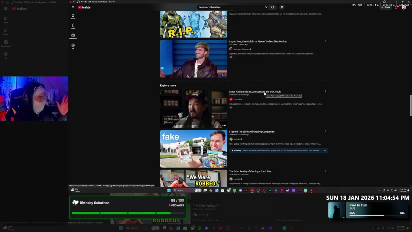This screenshot has width=412, height=232.
Task: Open the 'fake' Beckett grading thumbnail
Action: pos(193,149)
